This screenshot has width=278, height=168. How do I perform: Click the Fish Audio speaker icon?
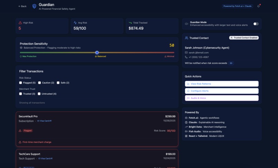pos(186,132)
